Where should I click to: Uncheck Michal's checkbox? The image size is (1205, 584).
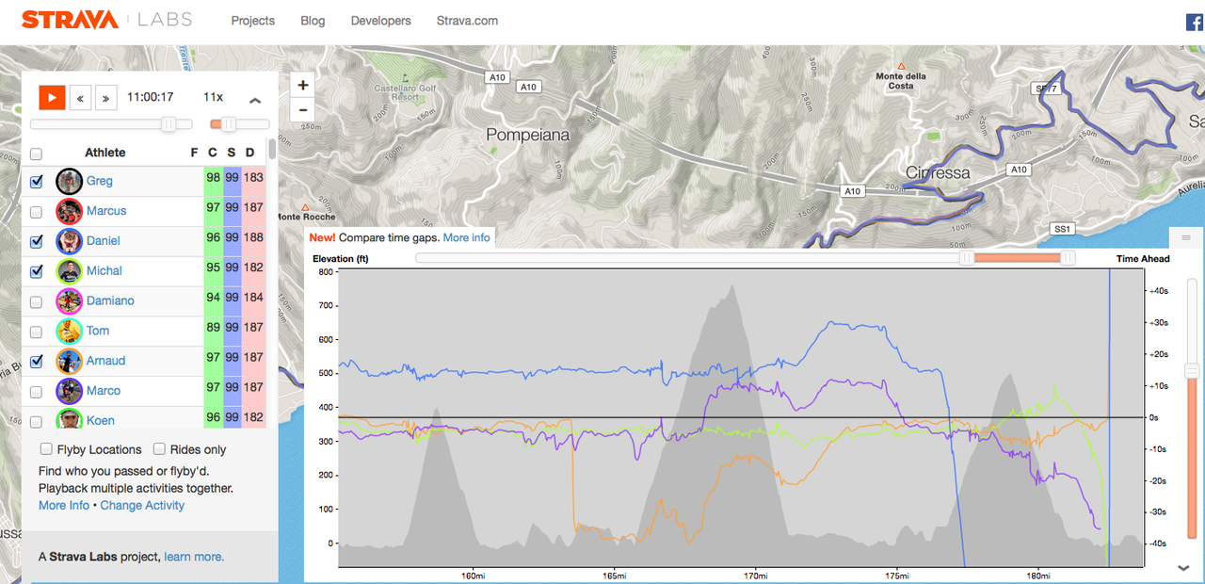[x=36, y=272]
